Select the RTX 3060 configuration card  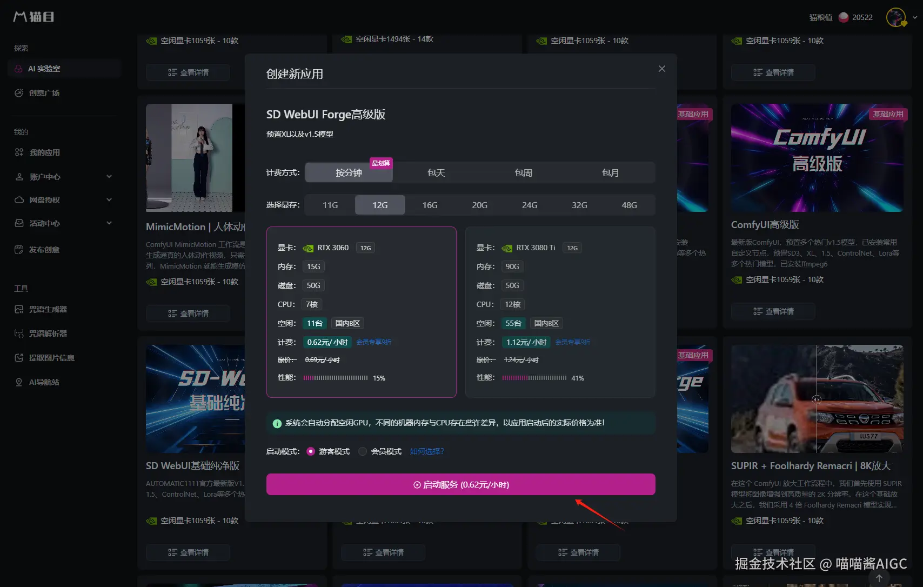pos(362,312)
